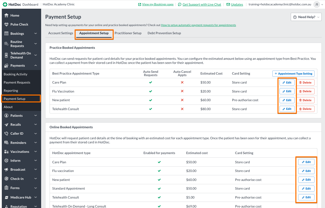The image size is (325, 208).
Task: Edit the Telehealth Consult $80.00 row
Action: pos(287,109)
